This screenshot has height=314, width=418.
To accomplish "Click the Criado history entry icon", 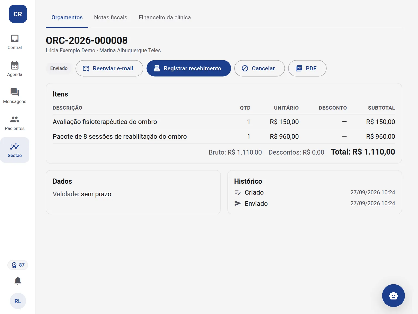I will point(238,193).
